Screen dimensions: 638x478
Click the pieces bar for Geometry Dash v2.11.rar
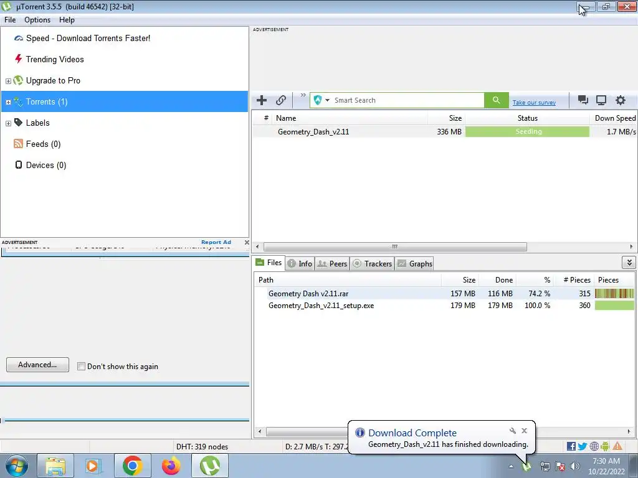[614, 294]
